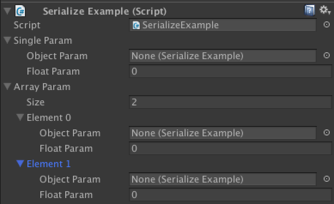
Task: Open the component help reference icon
Action: click(x=310, y=10)
